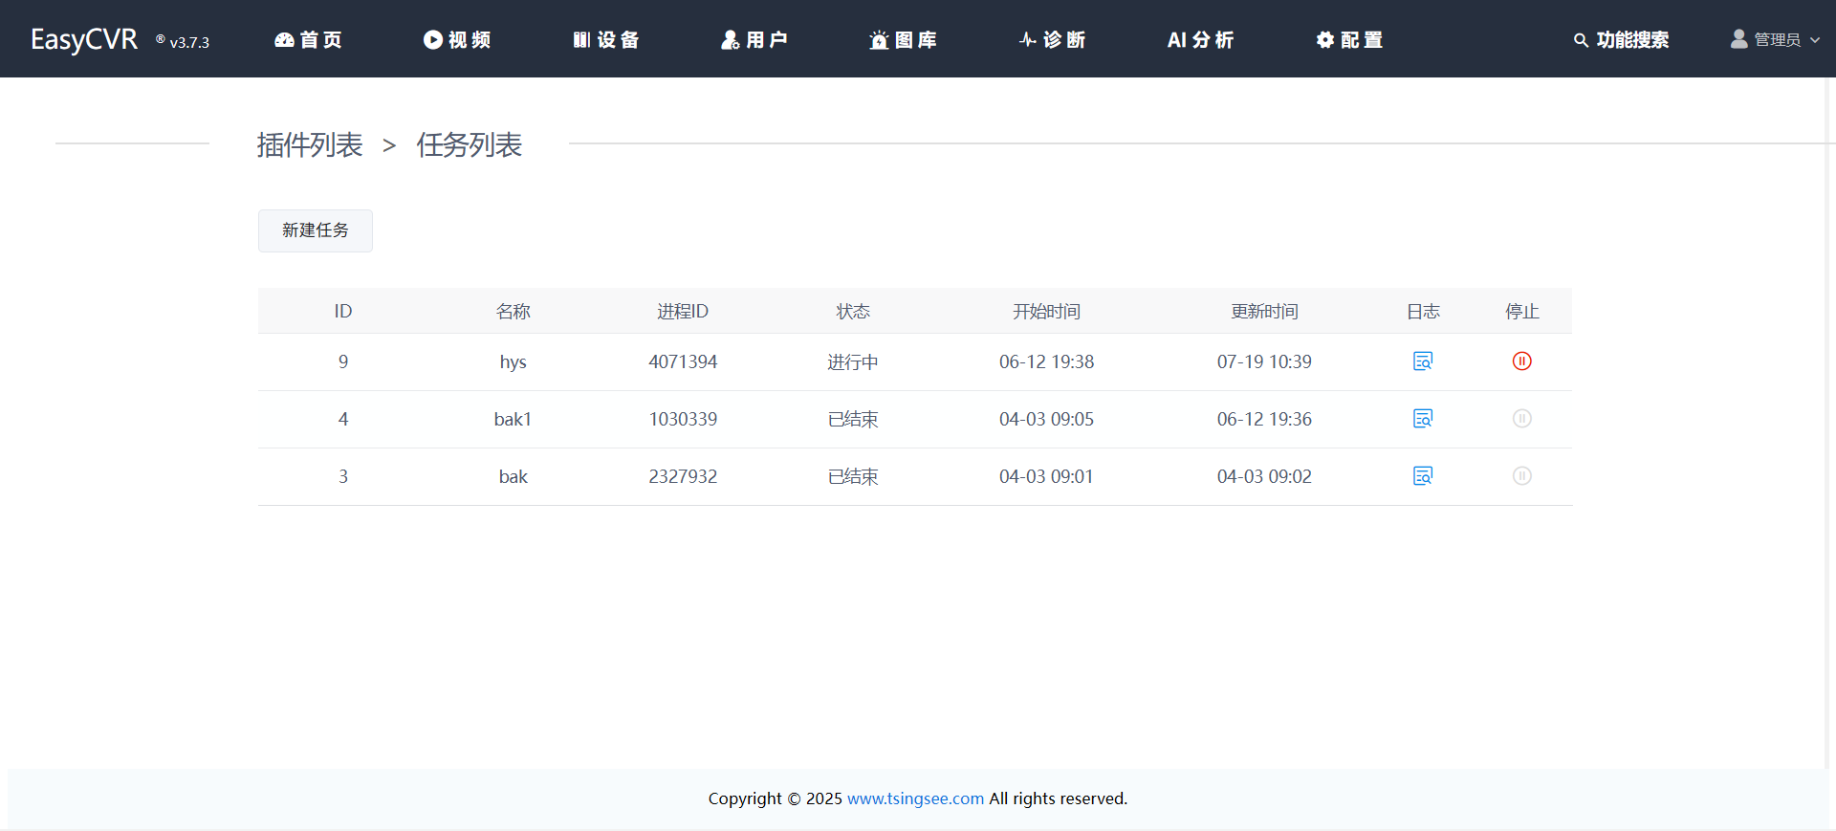View log icon for task bak
This screenshot has width=1836, height=831.
(1423, 476)
